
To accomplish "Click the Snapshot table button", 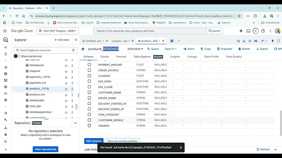I will coord(225,49).
